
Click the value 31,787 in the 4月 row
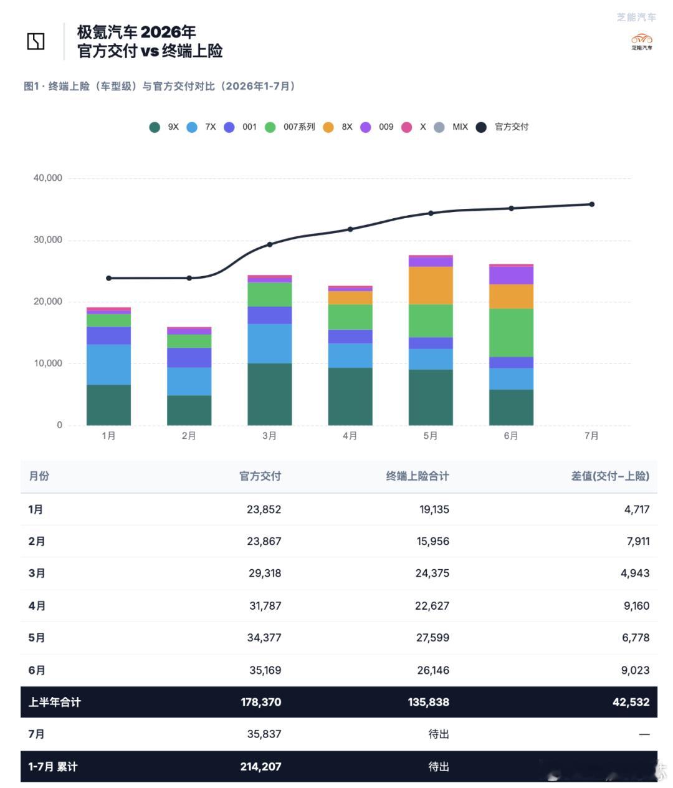(265, 606)
